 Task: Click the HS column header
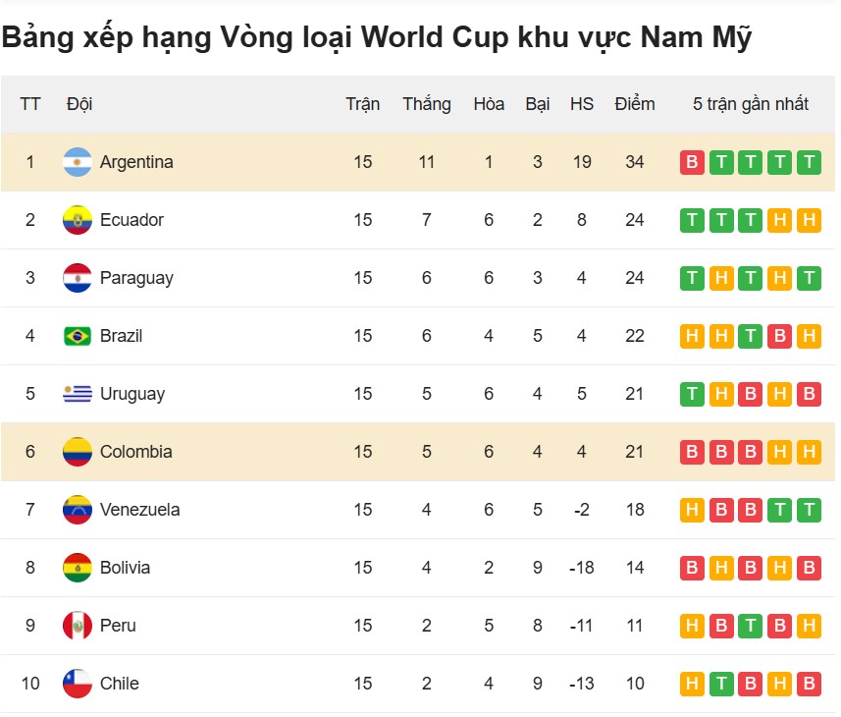[x=582, y=103]
